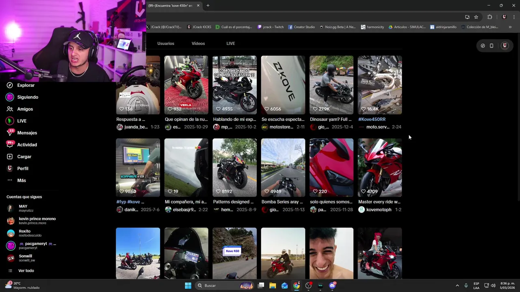Click the '#fyp #kove' hashtag caption
Screen dimensions: 520x292
(130, 202)
